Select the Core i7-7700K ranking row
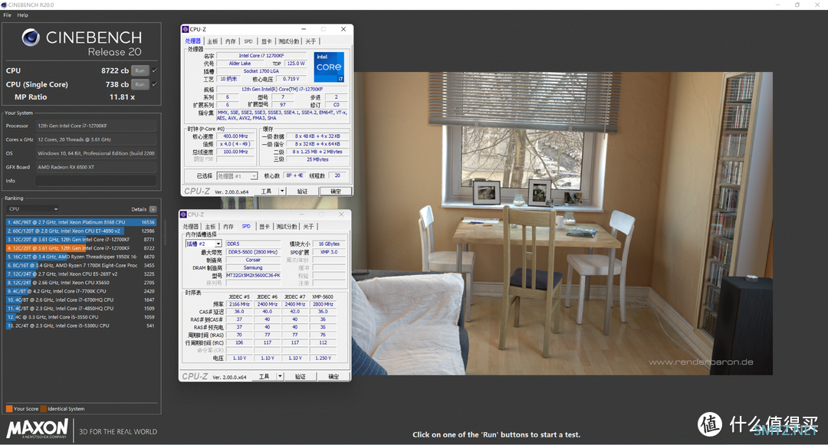Viewport: 828px width, 445px height. pyautogui.click(x=81, y=291)
